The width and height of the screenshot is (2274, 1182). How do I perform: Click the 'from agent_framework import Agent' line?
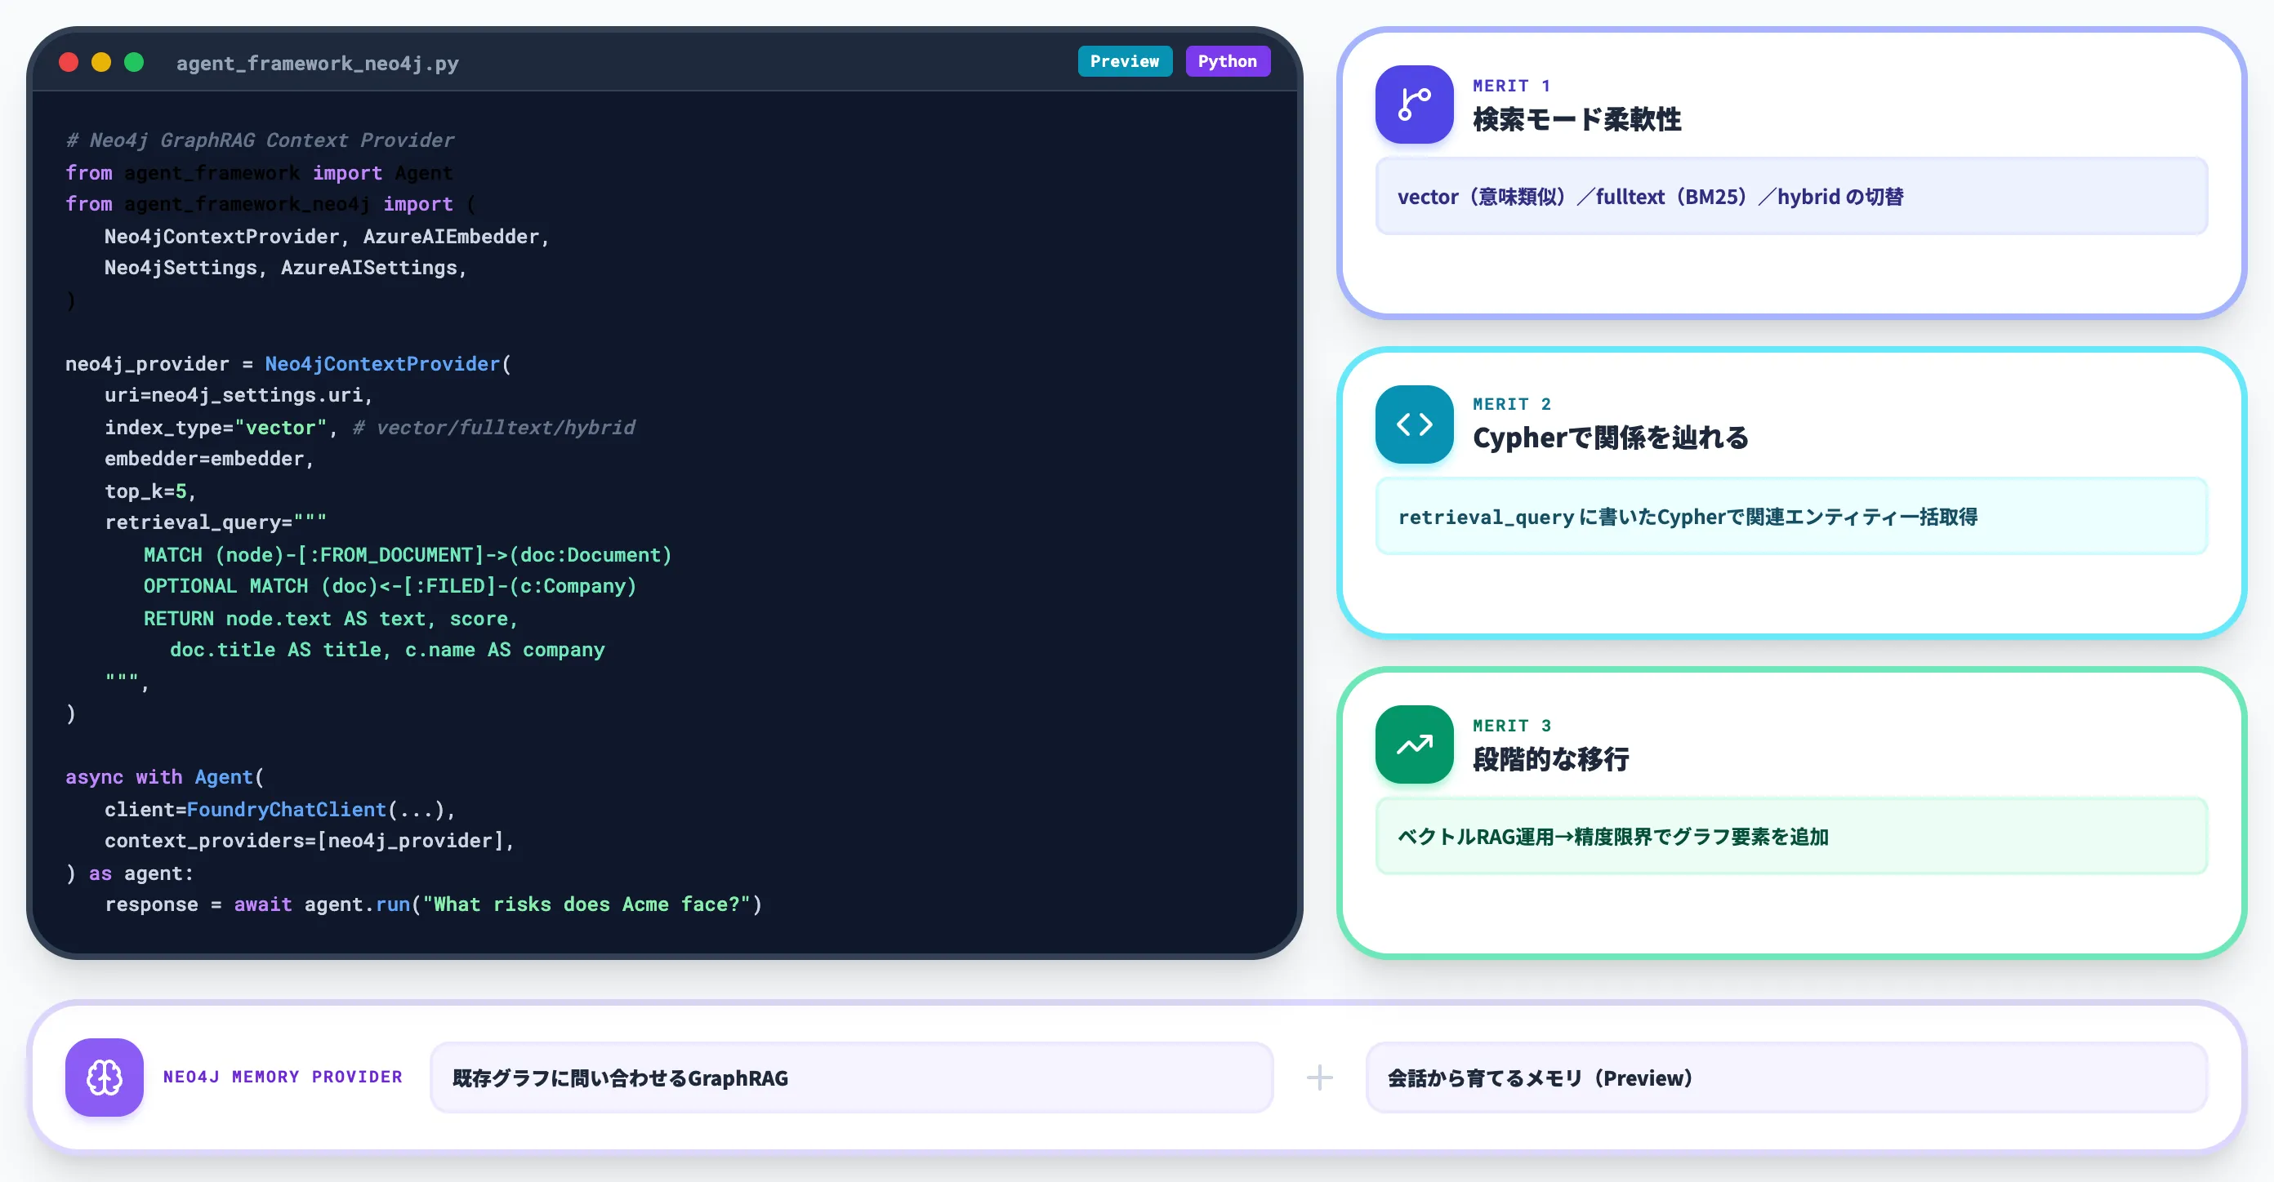point(260,173)
